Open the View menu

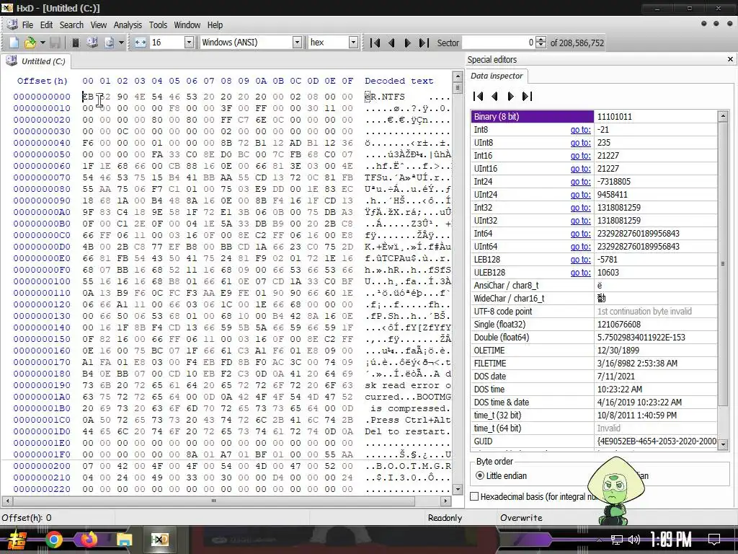click(98, 25)
